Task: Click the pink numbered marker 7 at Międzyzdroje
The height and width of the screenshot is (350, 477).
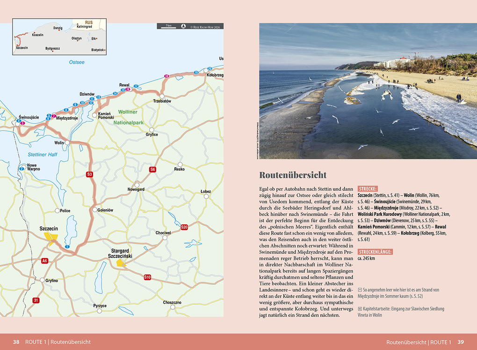Action: tap(54, 115)
